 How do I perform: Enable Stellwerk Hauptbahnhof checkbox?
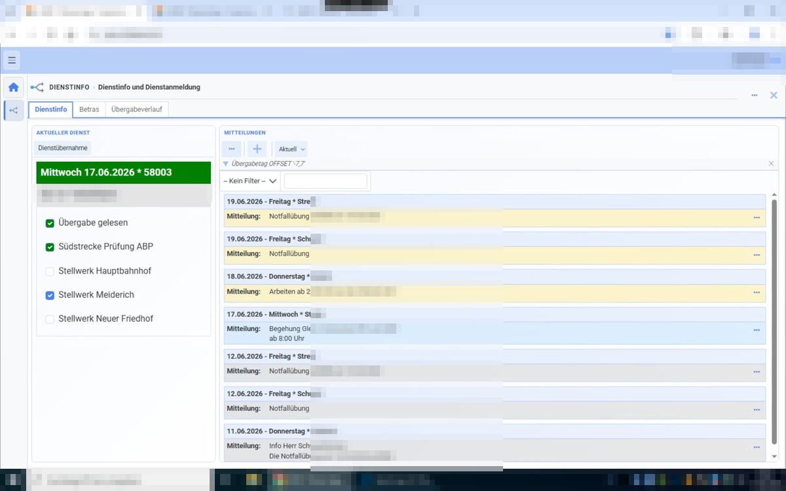coord(50,271)
